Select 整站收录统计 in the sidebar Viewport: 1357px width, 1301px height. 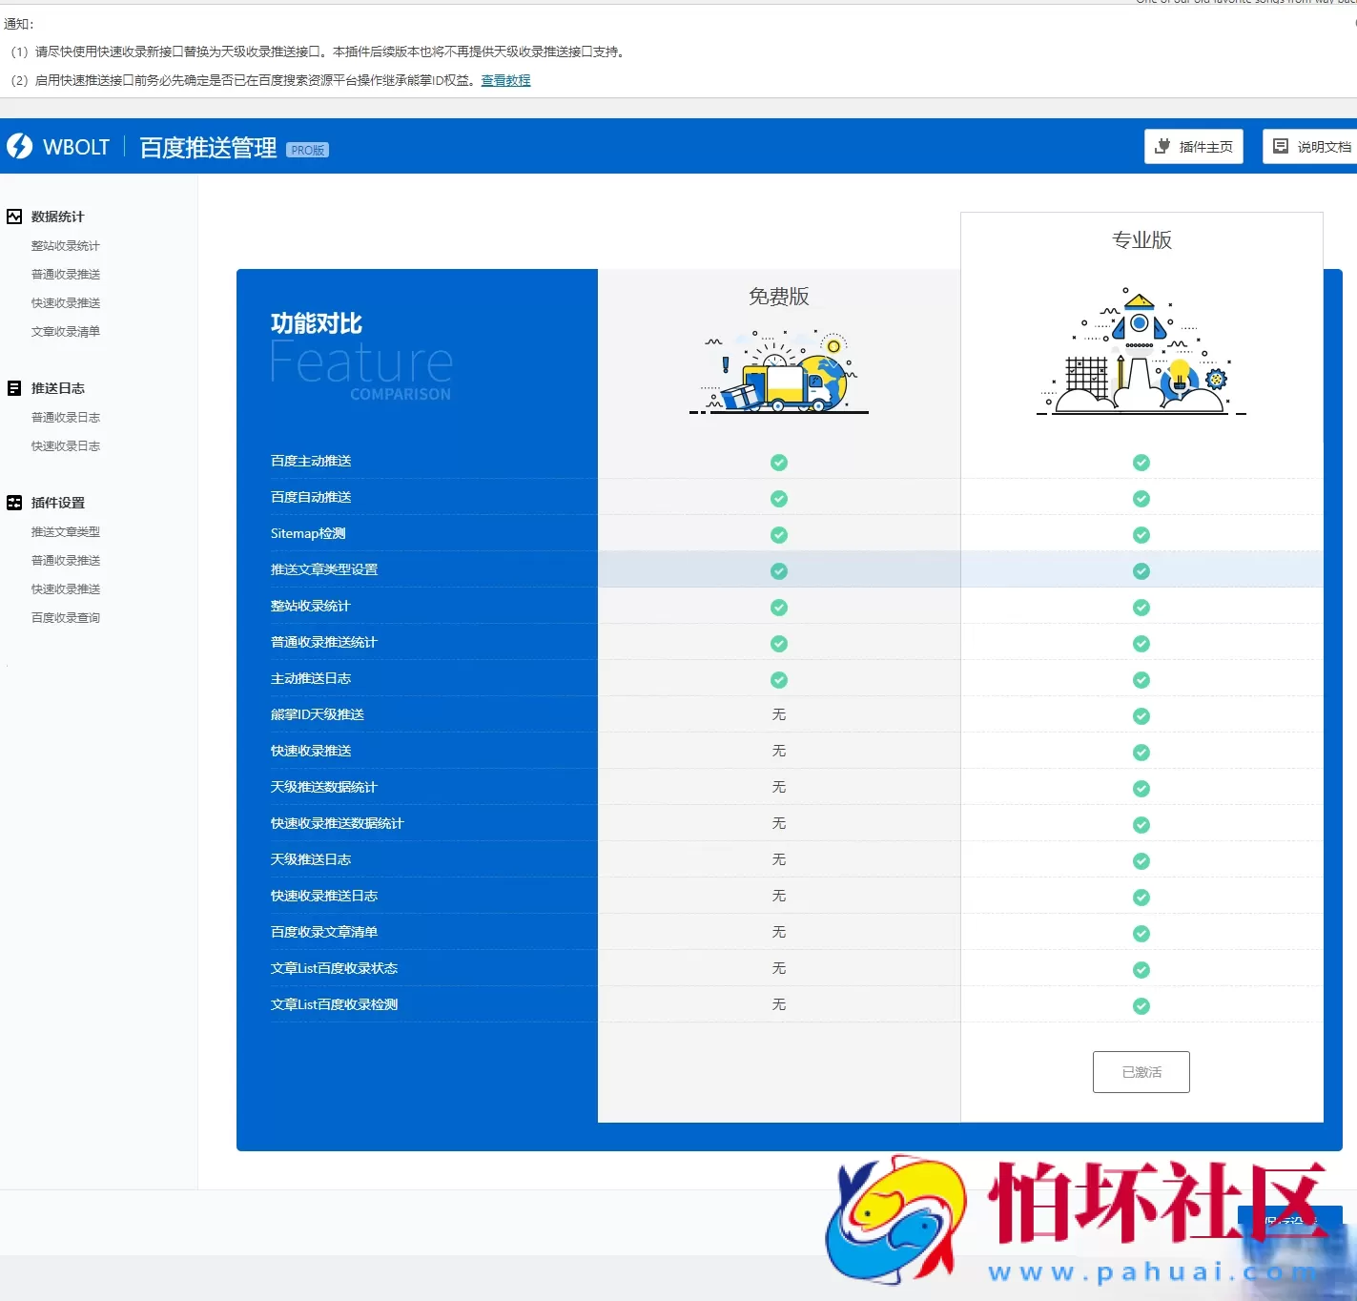pyautogui.click(x=64, y=245)
